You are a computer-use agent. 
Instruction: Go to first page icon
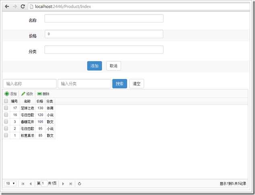coord(23,184)
